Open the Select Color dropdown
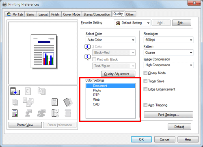Screen dimensions: 203x147 [110, 40]
